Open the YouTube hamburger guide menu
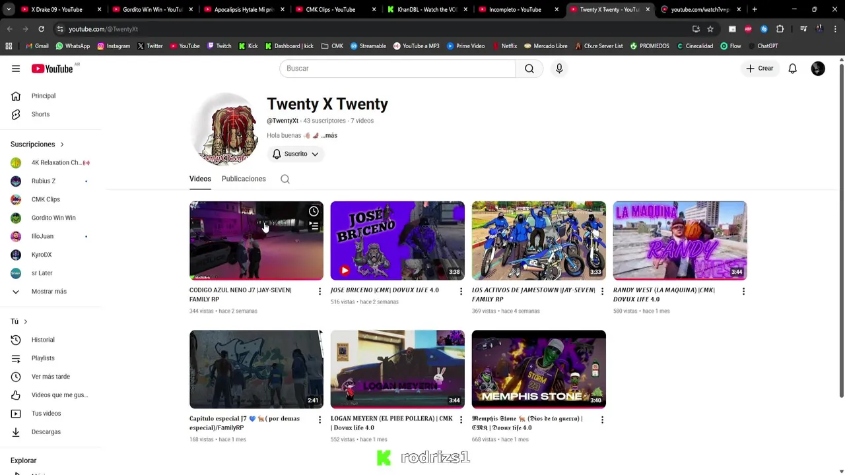Viewport: 845px width, 475px height. click(x=16, y=69)
